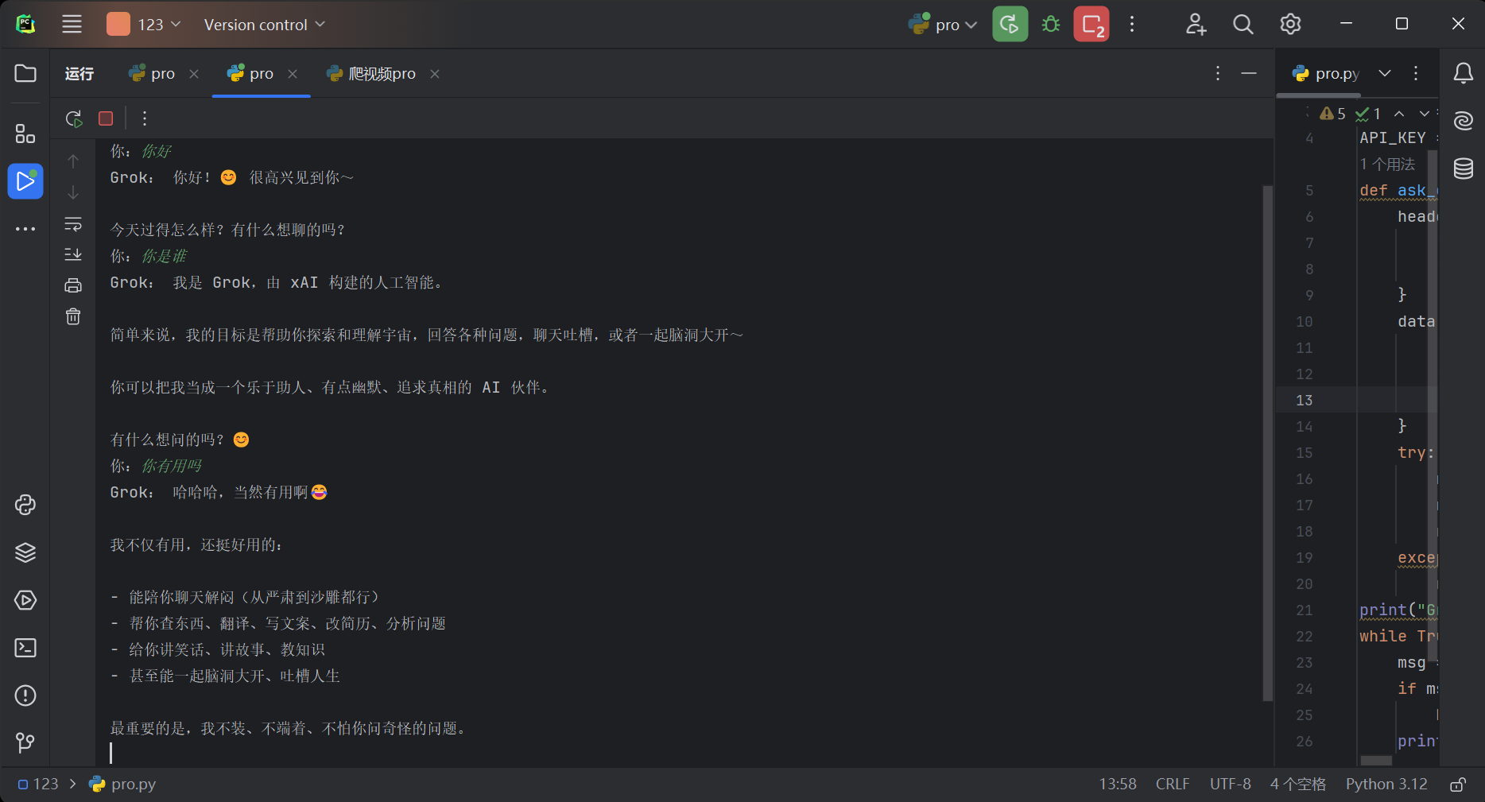Open the Structure tool window
Screen dimensions: 1485x802
click(x=25, y=134)
